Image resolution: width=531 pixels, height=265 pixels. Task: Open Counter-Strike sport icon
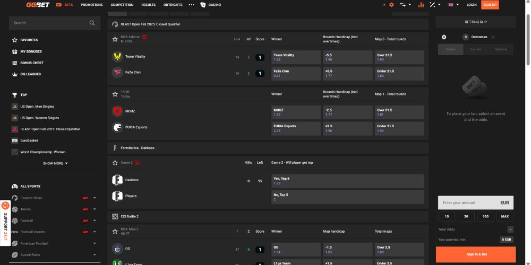point(14,198)
